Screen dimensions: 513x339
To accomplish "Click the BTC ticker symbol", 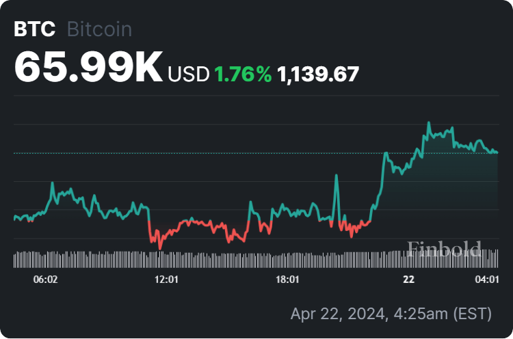I will [x=35, y=30].
